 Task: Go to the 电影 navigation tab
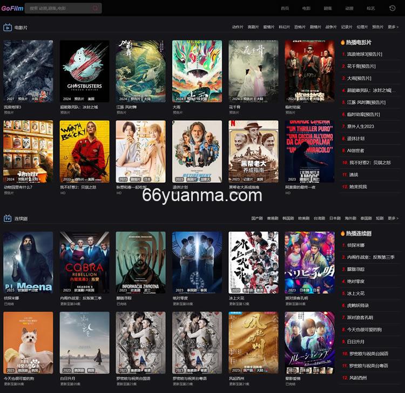click(x=306, y=9)
